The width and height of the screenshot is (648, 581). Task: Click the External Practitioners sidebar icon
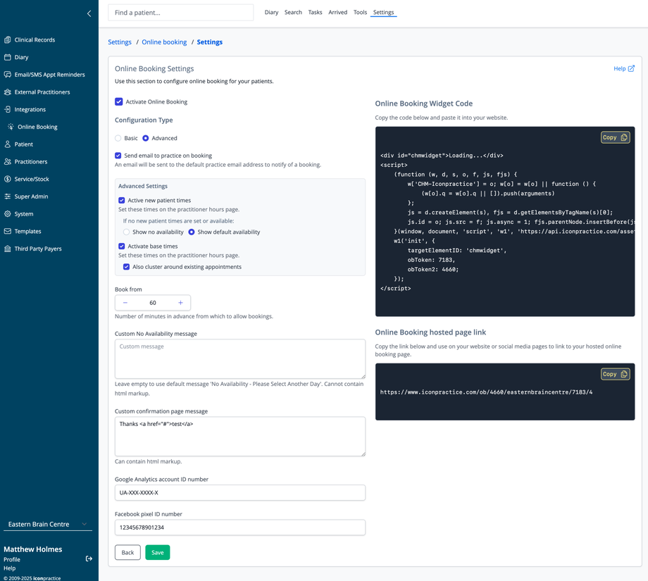(x=8, y=92)
